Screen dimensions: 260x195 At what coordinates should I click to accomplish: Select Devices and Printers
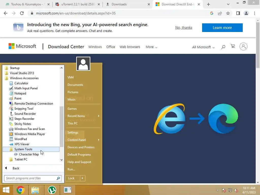[x=81, y=147]
